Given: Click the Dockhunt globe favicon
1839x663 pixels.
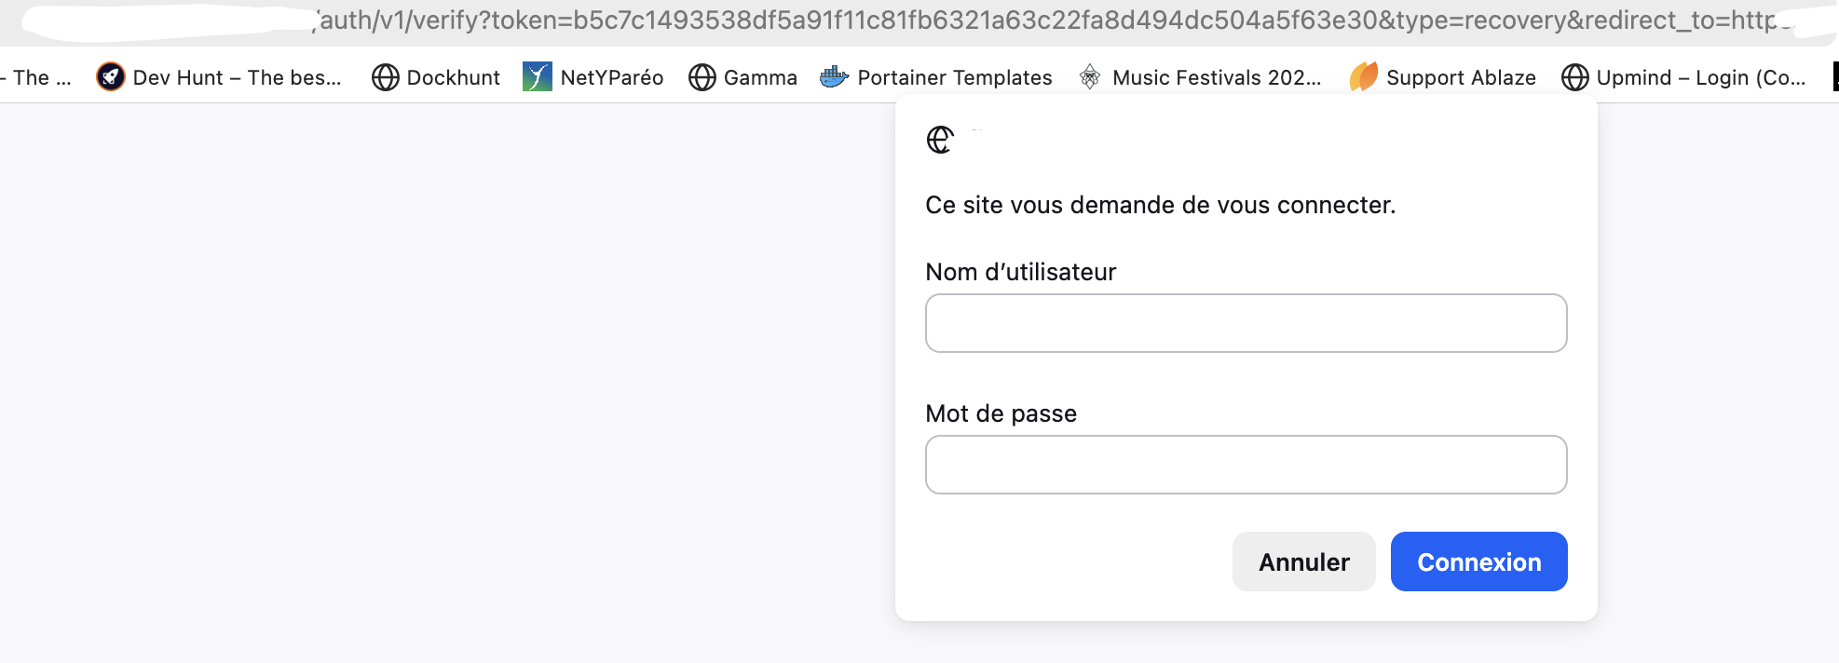Looking at the screenshot, I should point(385,77).
